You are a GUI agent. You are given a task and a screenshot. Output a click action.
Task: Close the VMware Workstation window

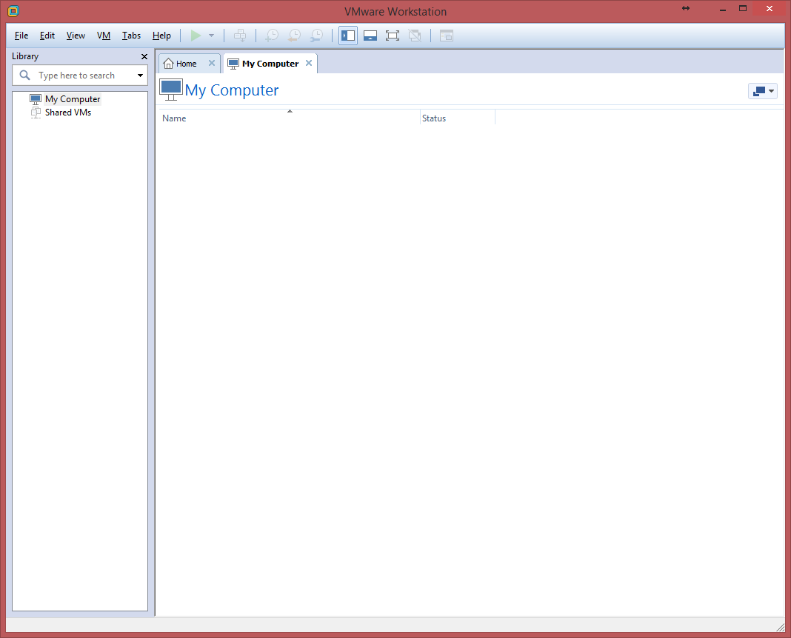click(x=770, y=9)
